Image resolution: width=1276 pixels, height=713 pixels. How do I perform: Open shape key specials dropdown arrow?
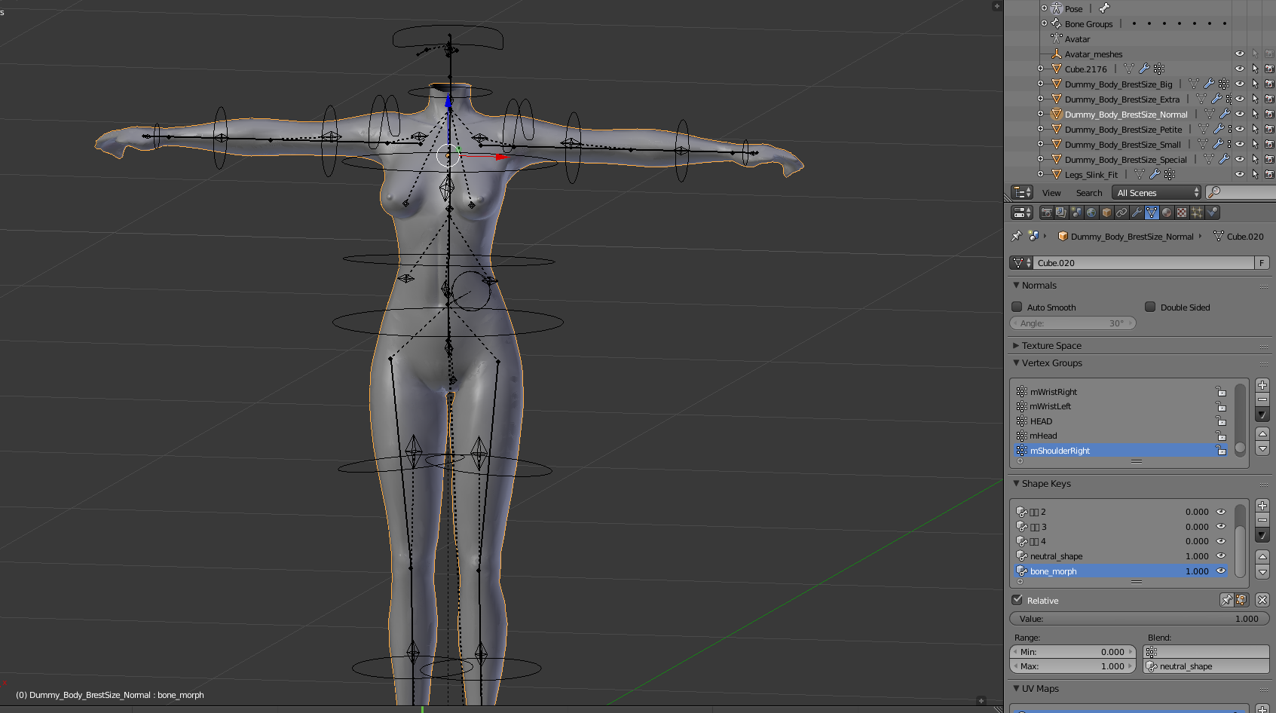1262,535
